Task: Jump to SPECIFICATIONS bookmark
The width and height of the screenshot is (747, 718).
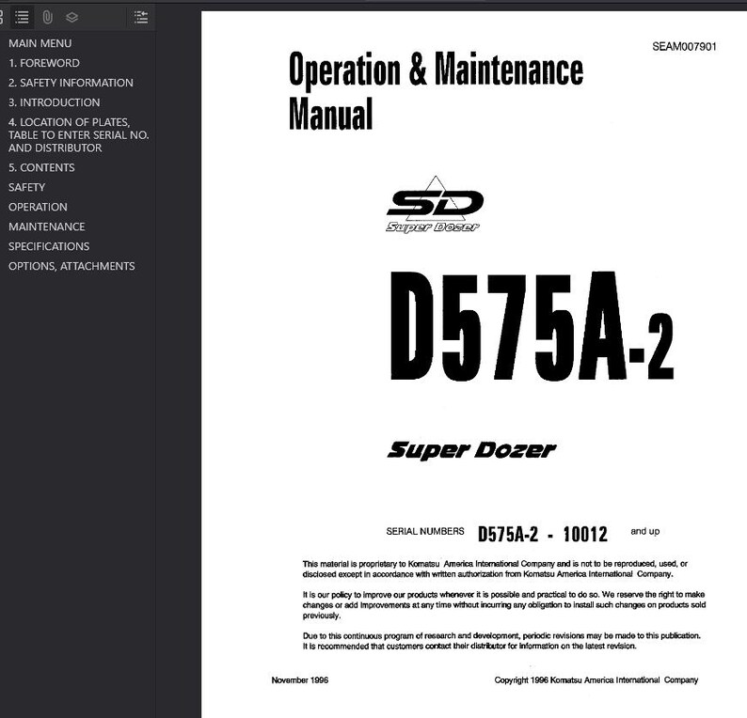Action: coord(49,246)
